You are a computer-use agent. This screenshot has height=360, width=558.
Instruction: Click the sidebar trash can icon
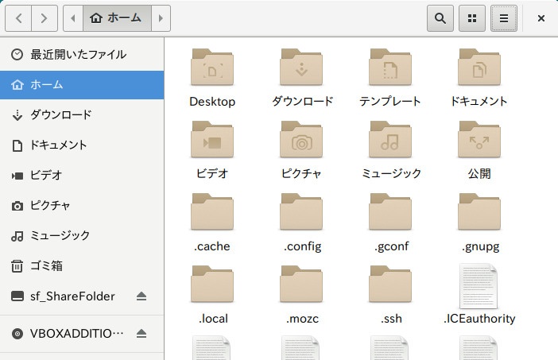coord(17,266)
